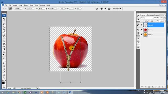The width and height of the screenshot is (168, 94).
Task: Select the Rectangular Marquee tool
Action: click(x=4, y=21)
